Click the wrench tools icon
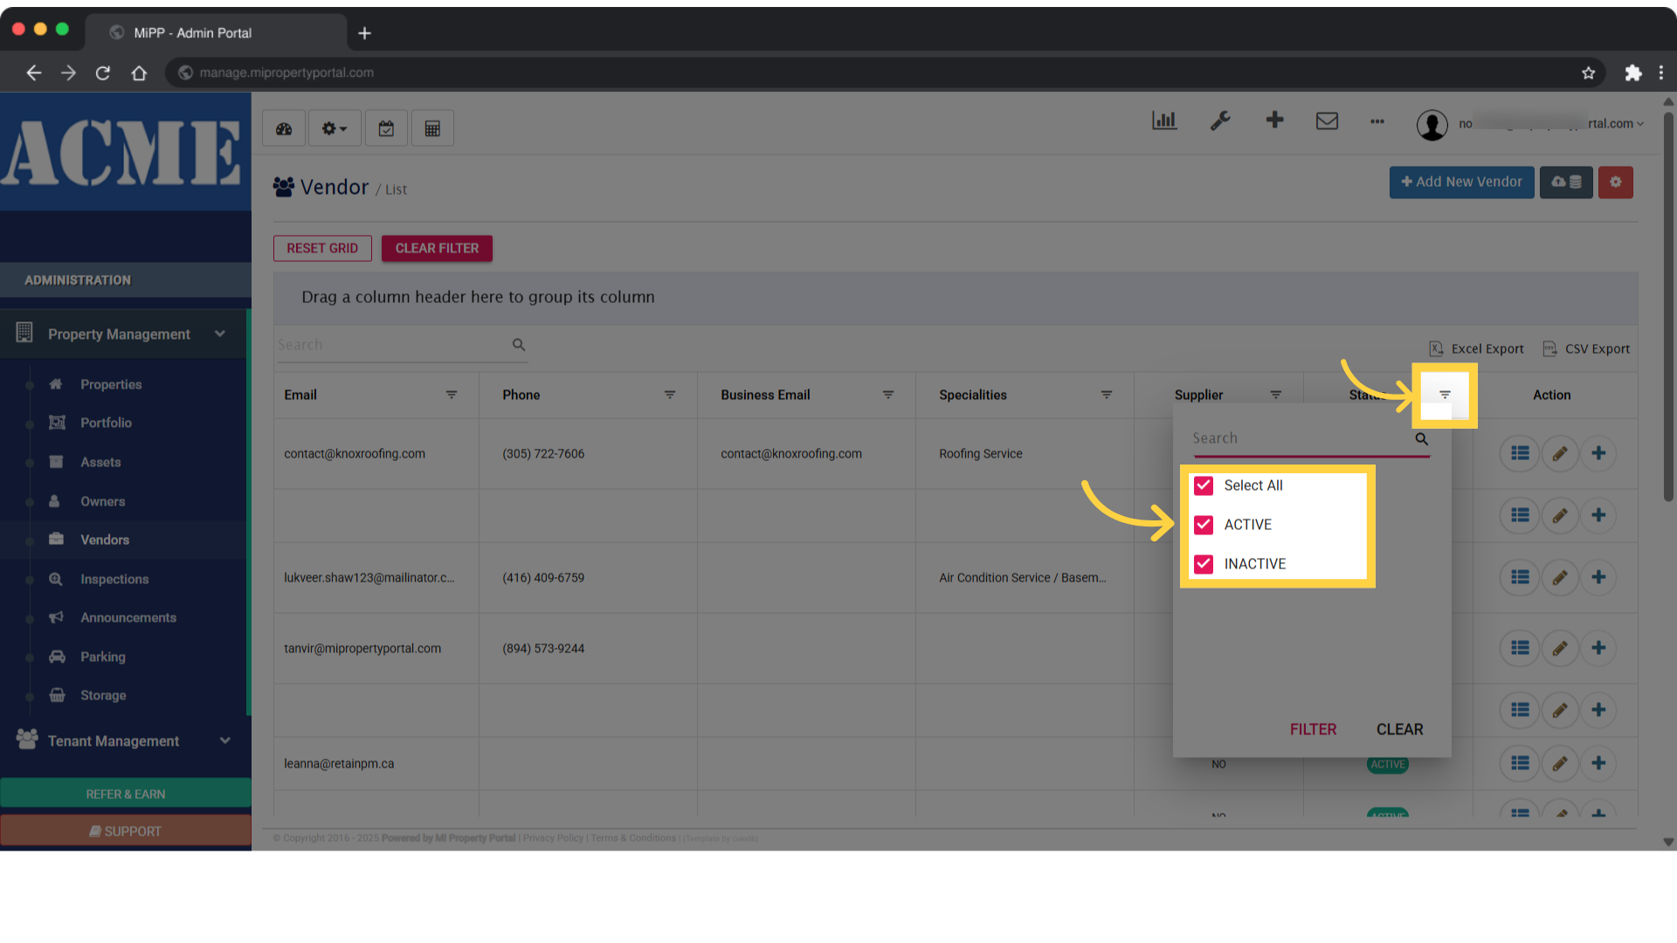The image size is (1677, 943). point(1220,120)
